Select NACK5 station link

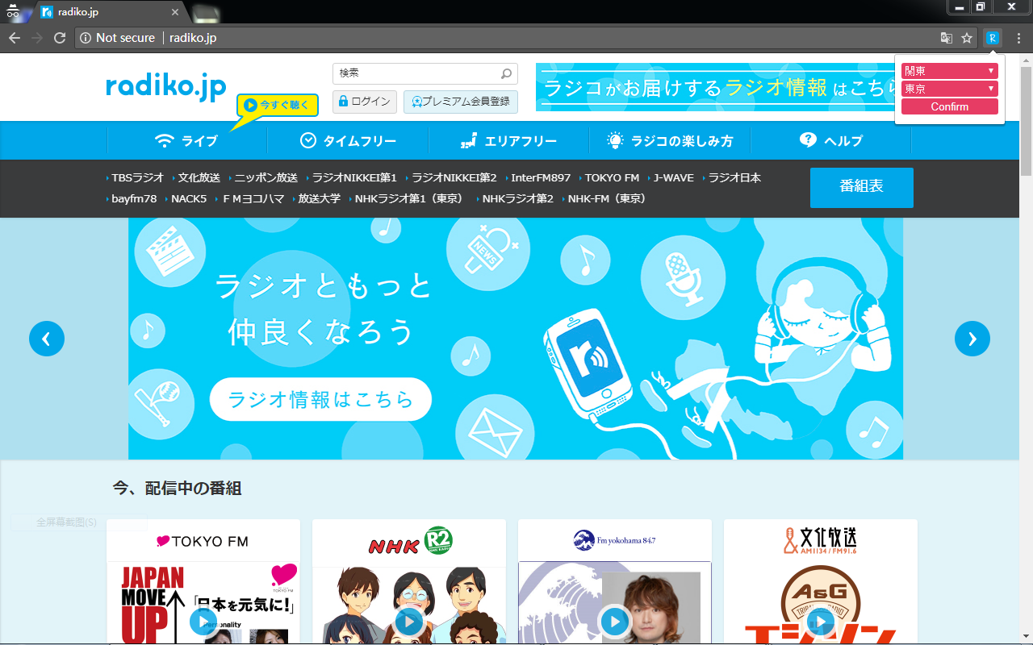(189, 198)
